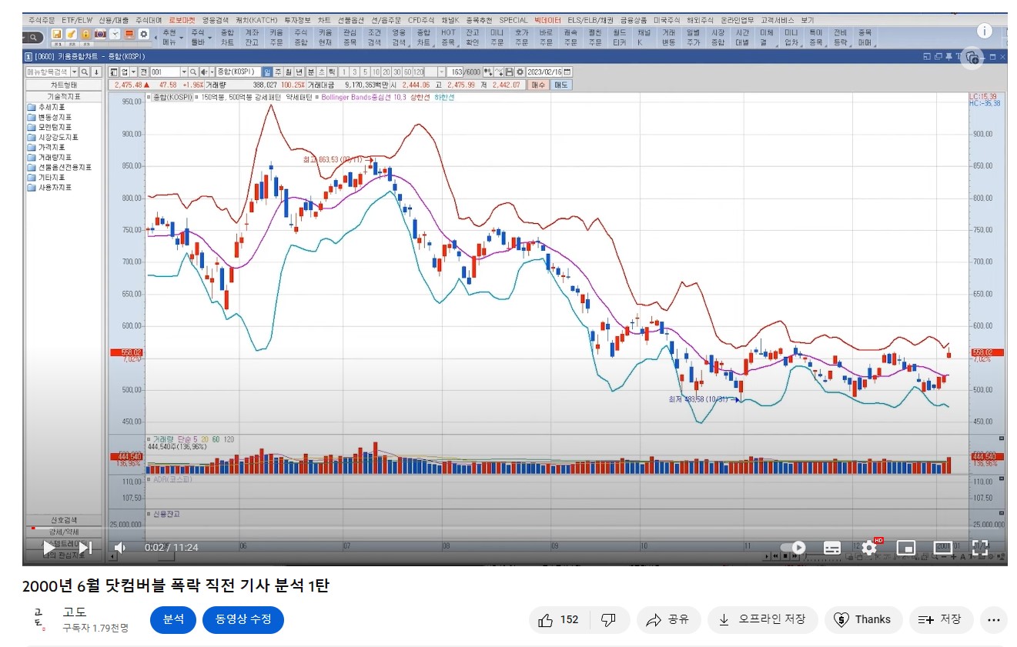Screen dimensions: 1017x647
Task: Open more actions ellipsis menu
Action: 993,619
